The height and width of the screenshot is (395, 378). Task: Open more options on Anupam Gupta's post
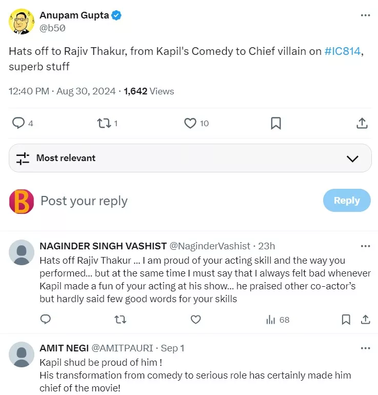click(x=365, y=15)
